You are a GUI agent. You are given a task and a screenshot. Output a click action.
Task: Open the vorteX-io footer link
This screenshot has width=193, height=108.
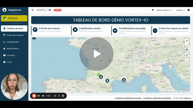pyautogui.click(x=187, y=98)
